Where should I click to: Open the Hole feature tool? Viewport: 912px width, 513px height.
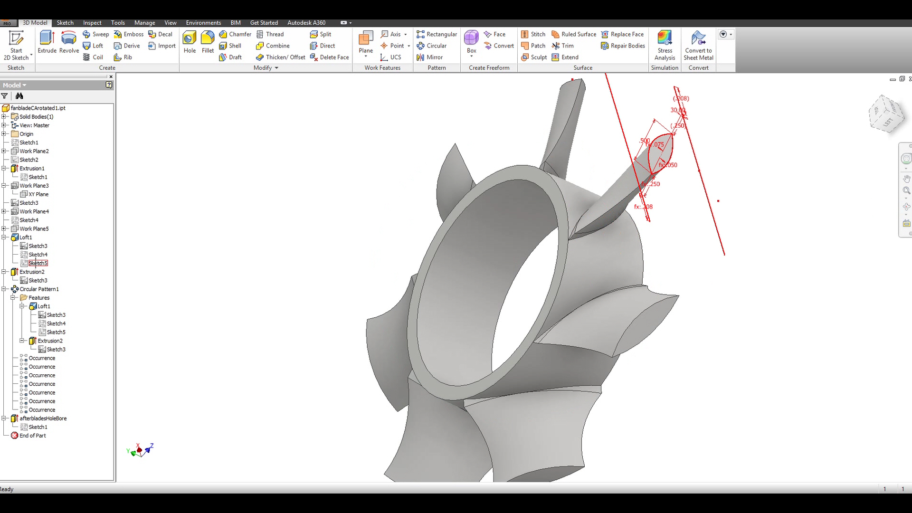pyautogui.click(x=190, y=42)
